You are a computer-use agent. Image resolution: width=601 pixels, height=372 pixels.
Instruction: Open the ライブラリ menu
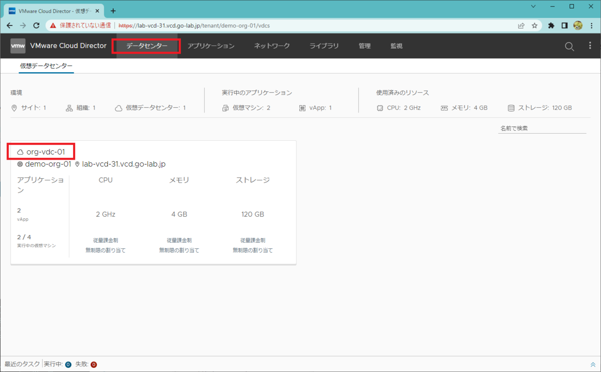pyautogui.click(x=324, y=46)
